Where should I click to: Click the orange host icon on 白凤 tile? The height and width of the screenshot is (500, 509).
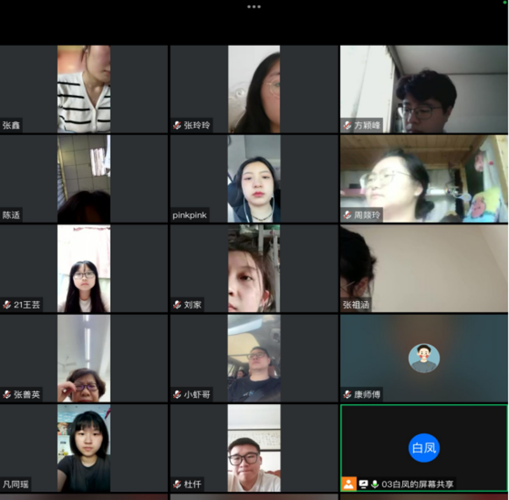tap(348, 484)
